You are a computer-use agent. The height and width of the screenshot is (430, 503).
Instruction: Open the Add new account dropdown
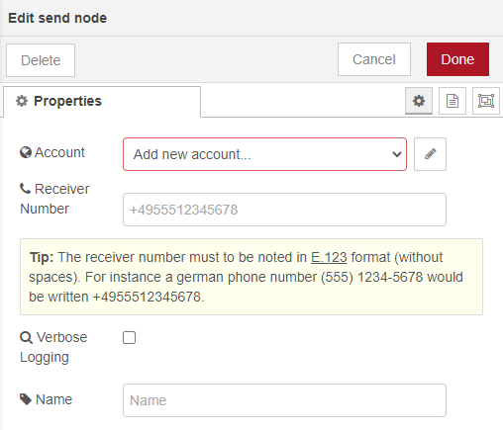[x=264, y=154]
